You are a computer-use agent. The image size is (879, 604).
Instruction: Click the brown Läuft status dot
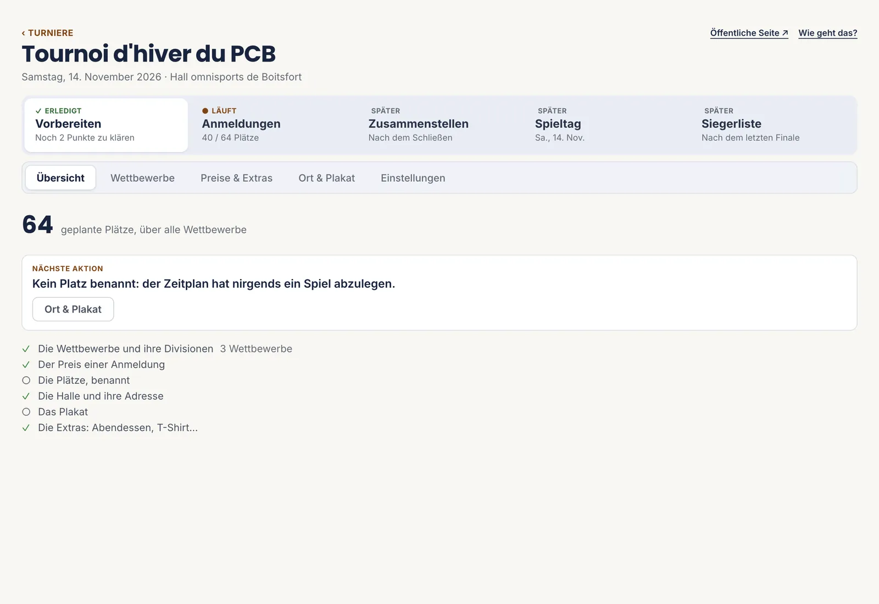[x=205, y=111]
